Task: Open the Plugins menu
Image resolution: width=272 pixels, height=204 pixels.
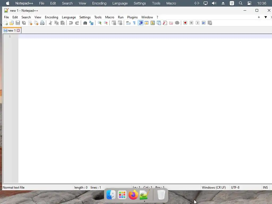Action: (x=132, y=17)
